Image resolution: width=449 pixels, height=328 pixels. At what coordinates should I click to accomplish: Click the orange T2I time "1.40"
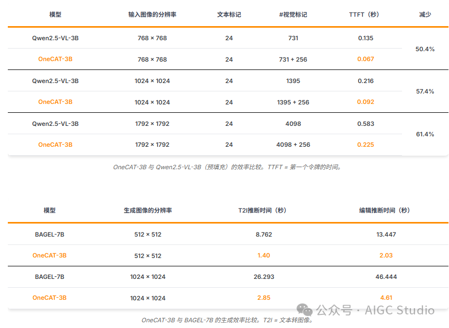(264, 255)
